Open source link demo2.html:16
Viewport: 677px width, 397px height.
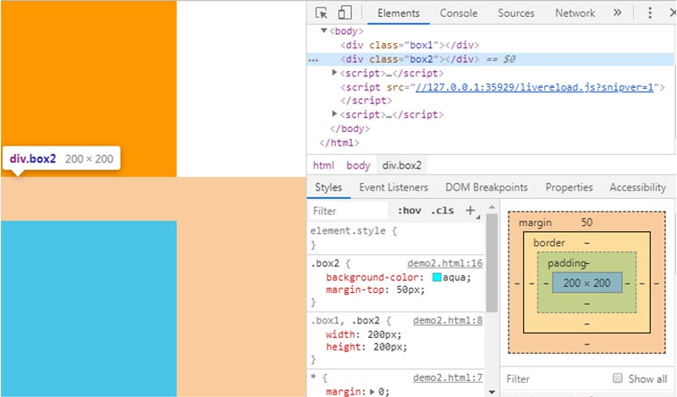click(x=445, y=263)
